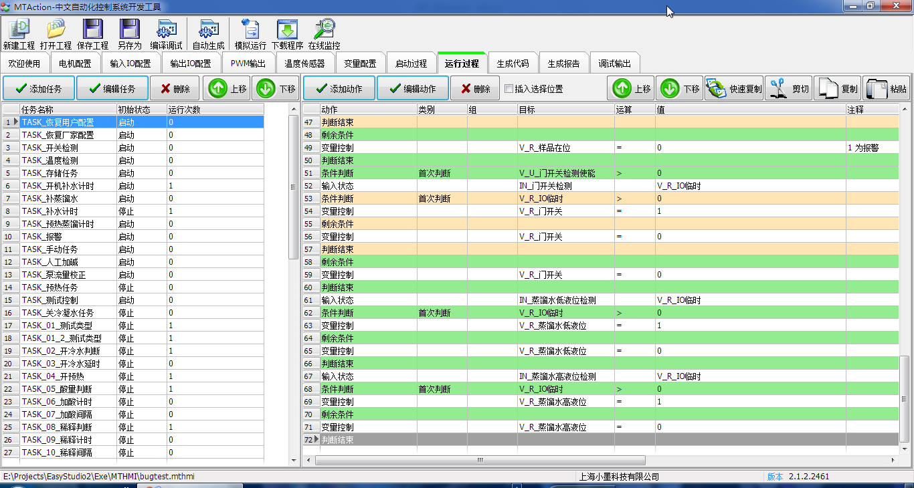Start 模拟运行 simulation run
This screenshot has height=488, width=914.
(x=250, y=29)
